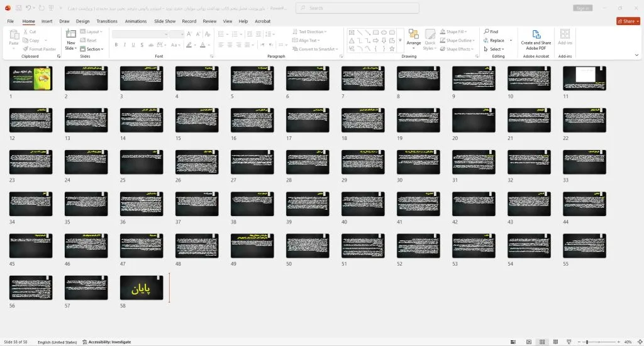This screenshot has width=644, height=346.
Task: Select the oval shape in shapes gallery
Action: pos(384,33)
